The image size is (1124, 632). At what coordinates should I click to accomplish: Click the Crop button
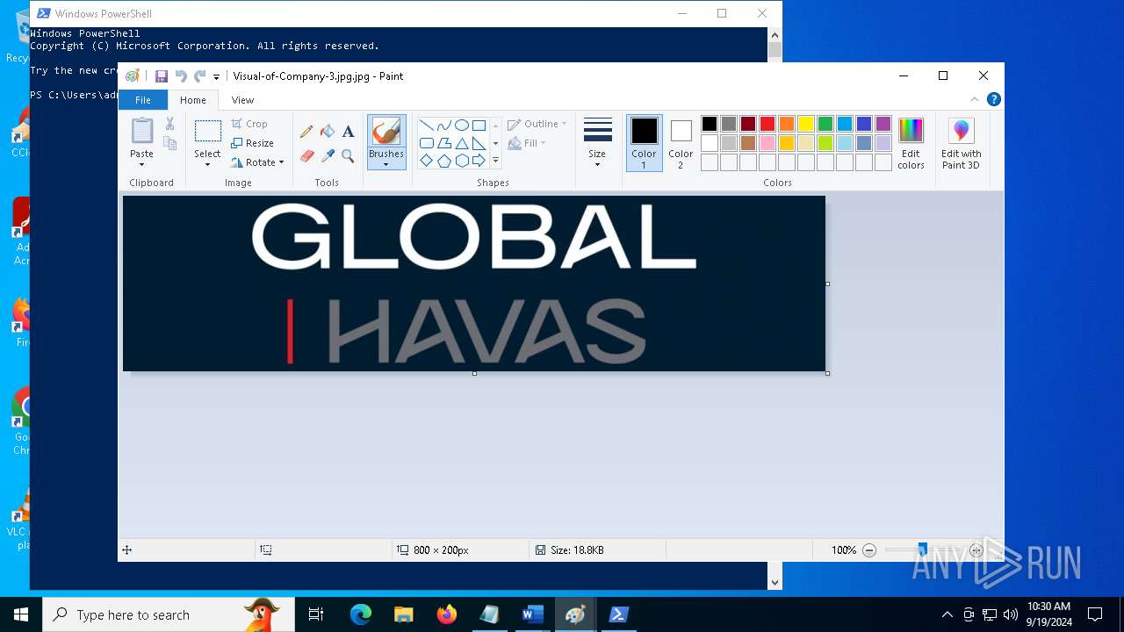[249, 124]
